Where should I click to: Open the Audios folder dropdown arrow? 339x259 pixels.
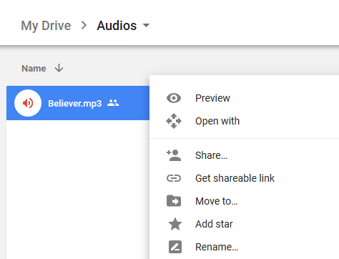(x=146, y=25)
